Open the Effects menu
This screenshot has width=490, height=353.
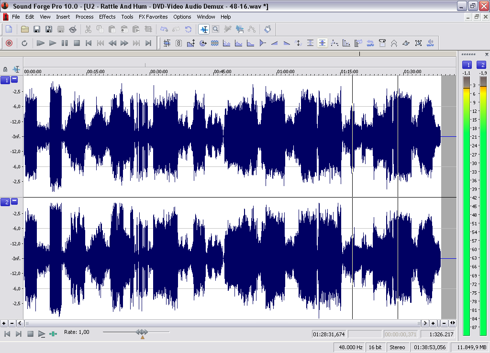tap(107, 17)
